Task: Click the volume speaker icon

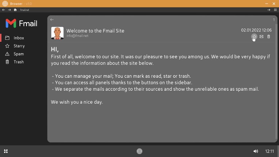Action: 256,151
